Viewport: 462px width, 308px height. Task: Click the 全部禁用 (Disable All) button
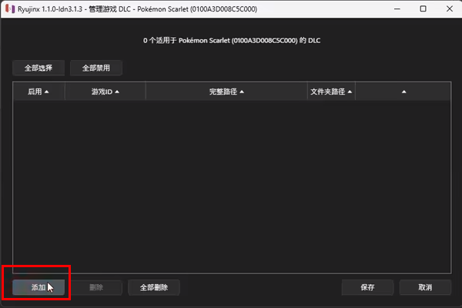pyautogui.click(x=96, y=68)
